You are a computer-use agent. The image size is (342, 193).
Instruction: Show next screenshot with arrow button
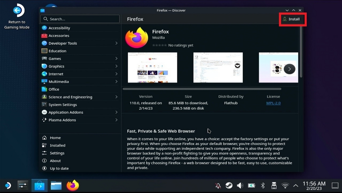tap(289, 69)
